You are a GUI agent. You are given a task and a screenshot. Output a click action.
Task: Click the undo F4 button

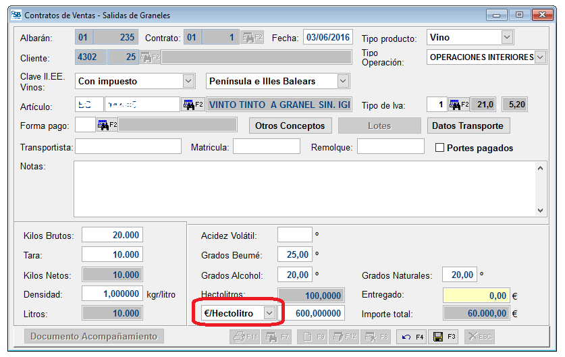click(x=412, y=337)
